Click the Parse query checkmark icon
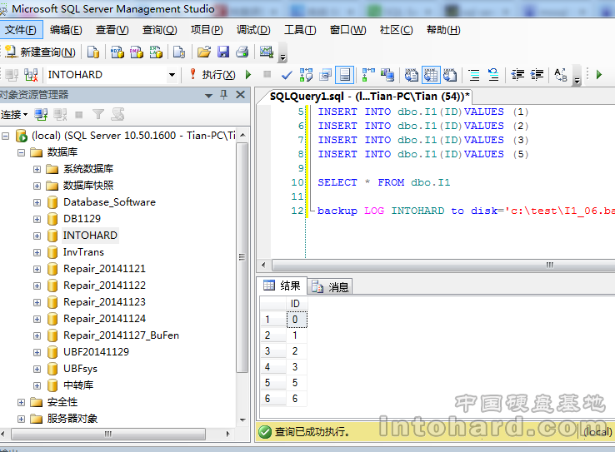Screen dimensions: 615x452 click(287, 74)
